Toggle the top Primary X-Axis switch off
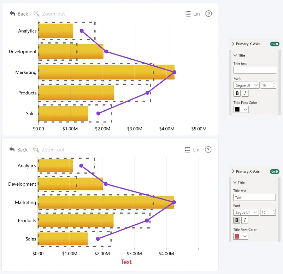Viewport: 283px width, 274px height. point(275,44)
